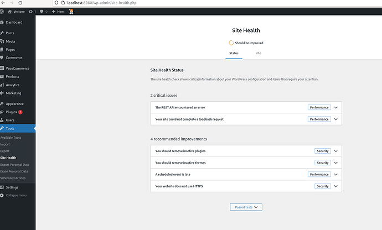Open WooCommerce in the sidebar menu
Screen dimensions: 382x230
click(x=17, y=69)
